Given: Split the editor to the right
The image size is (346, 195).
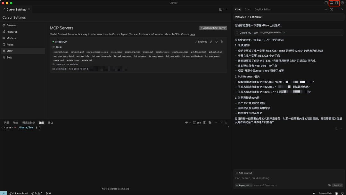Looking at the screenshot, I should click(221, 9).
